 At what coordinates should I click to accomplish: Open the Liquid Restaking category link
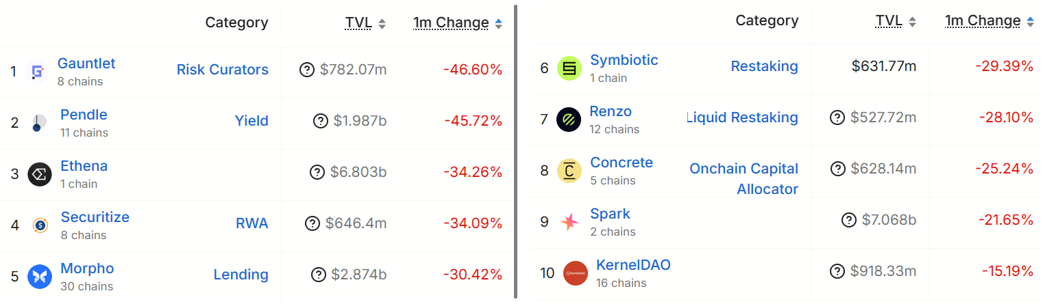tap(743, 118)
